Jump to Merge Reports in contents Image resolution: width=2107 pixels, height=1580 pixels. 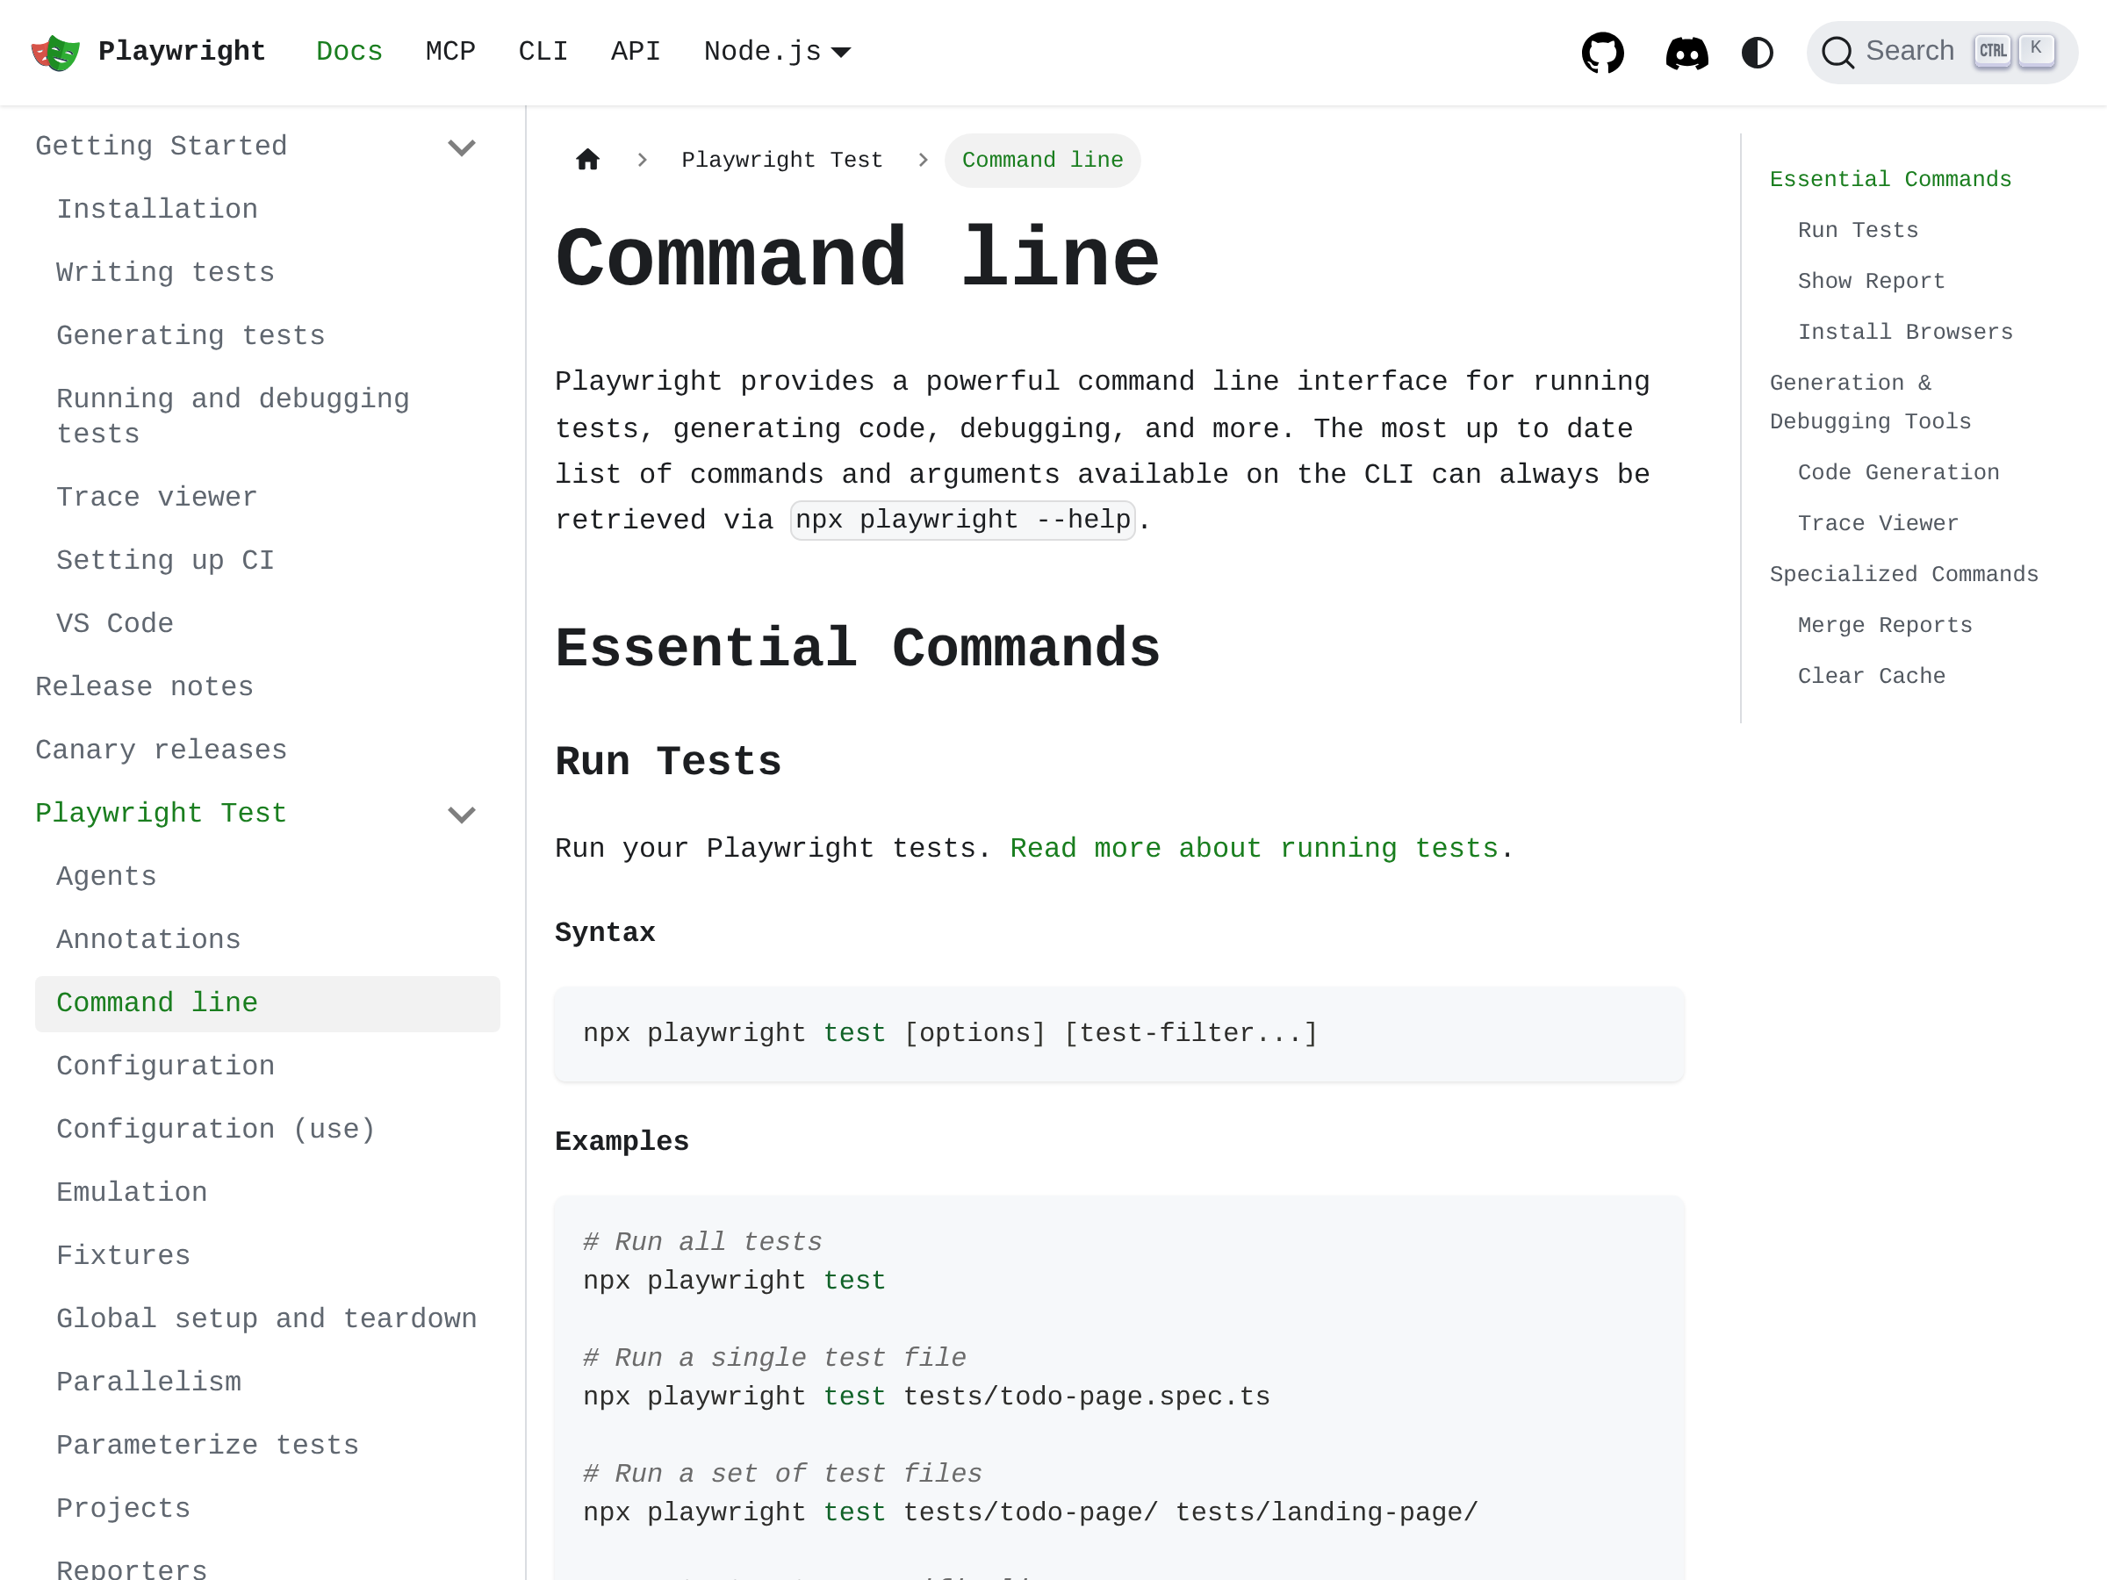coord(1884,626)
